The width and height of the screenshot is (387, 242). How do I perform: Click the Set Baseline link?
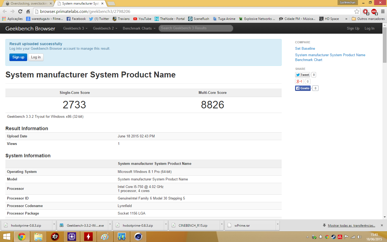click(x=305, y=48)
